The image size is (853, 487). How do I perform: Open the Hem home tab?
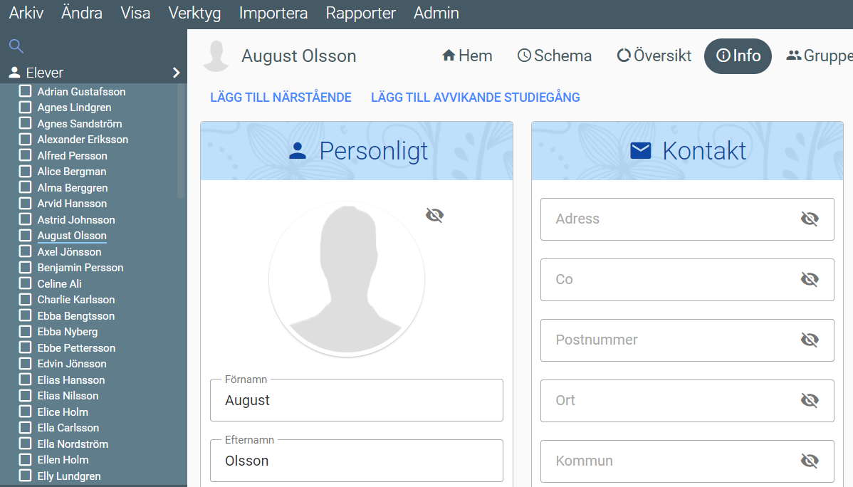coord(467,56)
